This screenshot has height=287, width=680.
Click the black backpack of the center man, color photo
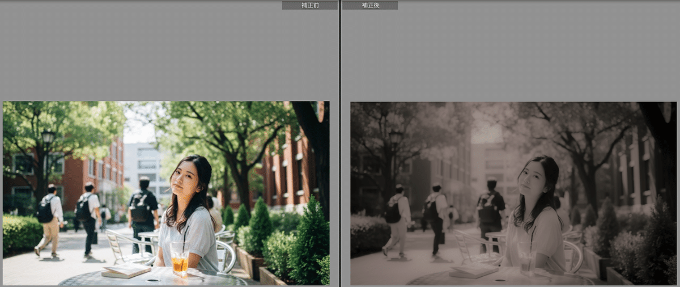pos(139,206)
